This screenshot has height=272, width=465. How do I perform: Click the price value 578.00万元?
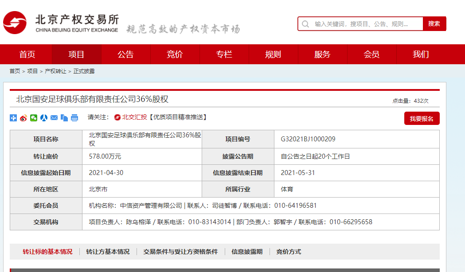coord(105,156)
